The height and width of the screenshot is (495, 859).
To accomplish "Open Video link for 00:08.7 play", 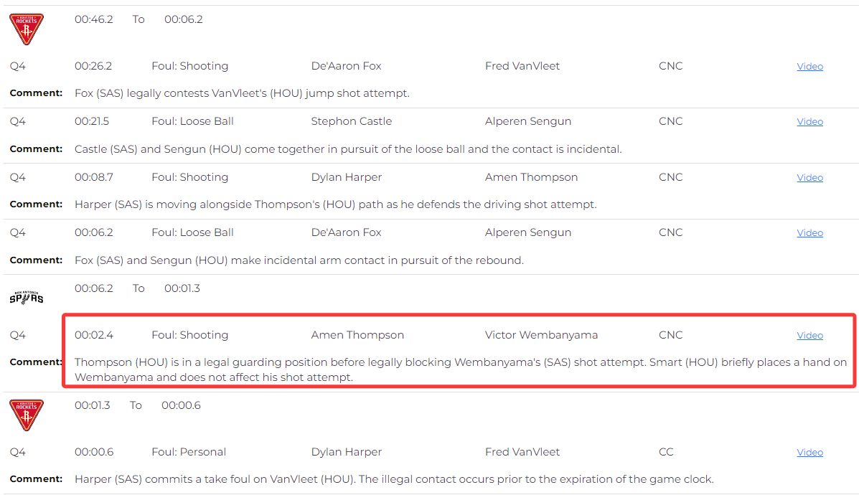I will click(x=809, y=177).
